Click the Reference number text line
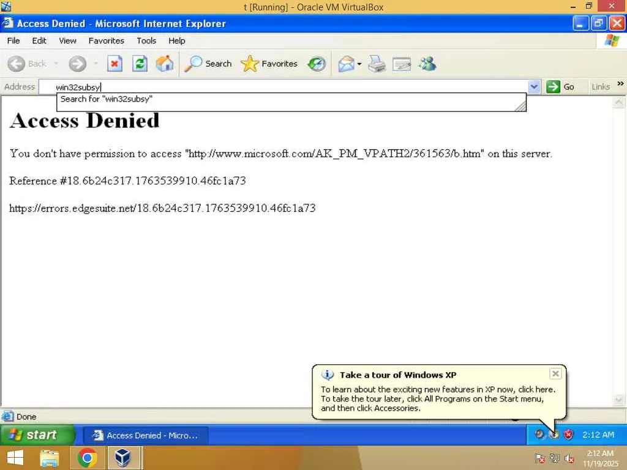Image resolution: width=627 pixels, height=470 pixels. point(127,181)
